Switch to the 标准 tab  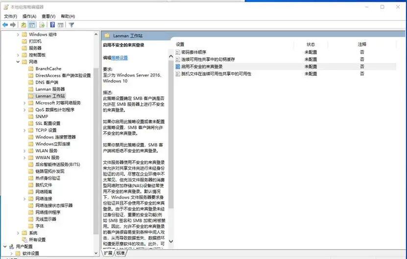(120, 253)
